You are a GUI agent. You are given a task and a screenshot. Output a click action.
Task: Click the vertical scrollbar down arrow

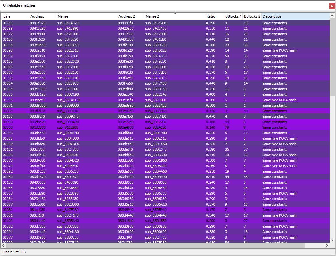click(x=332, y=240)
